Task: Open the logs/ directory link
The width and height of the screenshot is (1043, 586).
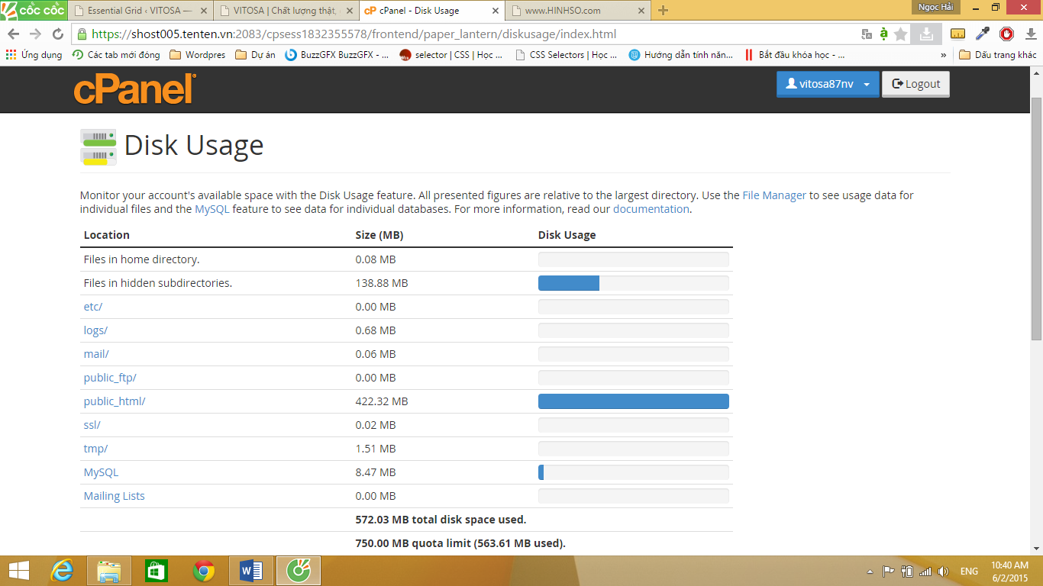Action: pyautogui.click(x=95, y=330)
